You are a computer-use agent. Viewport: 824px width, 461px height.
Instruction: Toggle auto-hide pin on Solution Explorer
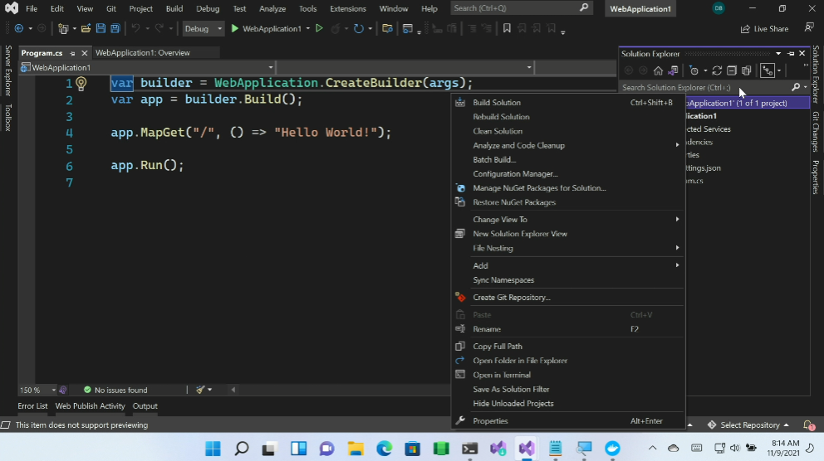(791, 54)
